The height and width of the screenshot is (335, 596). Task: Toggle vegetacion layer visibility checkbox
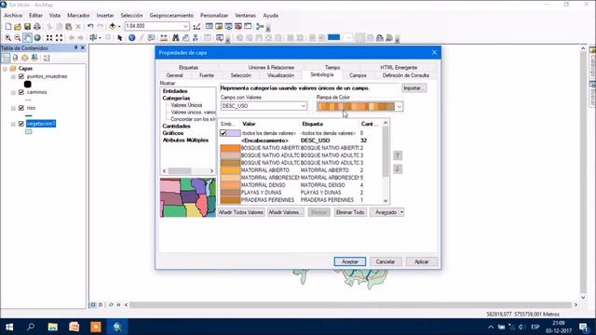click(21, 124)
